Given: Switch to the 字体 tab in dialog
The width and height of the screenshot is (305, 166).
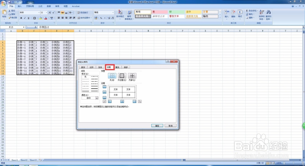Looking at the screenshot, I should tap(100, 67).
